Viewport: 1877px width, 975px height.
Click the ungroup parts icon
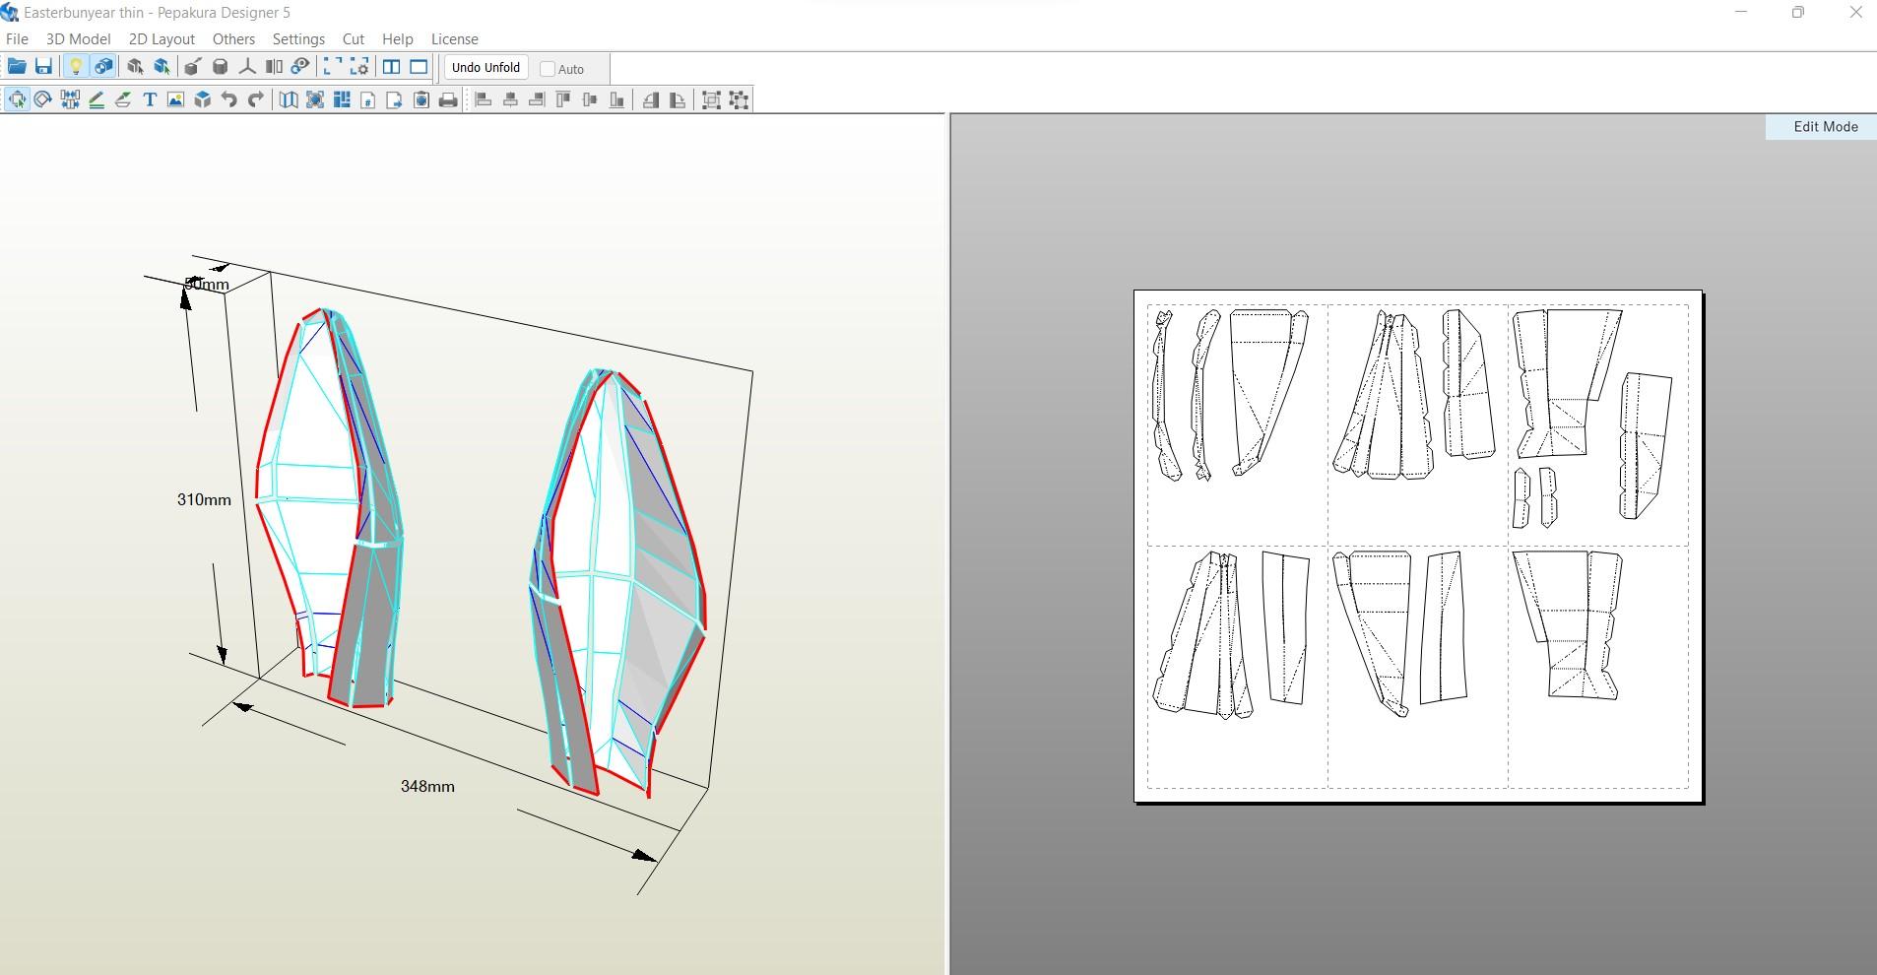[739, 99]
